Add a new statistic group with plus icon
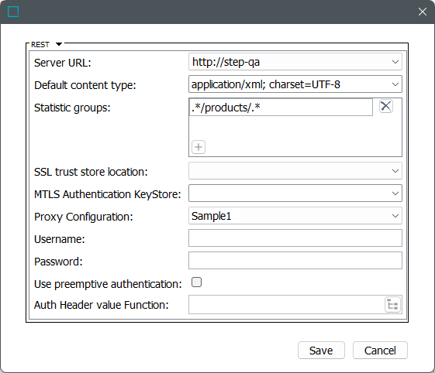 click(x=199, y=147)
